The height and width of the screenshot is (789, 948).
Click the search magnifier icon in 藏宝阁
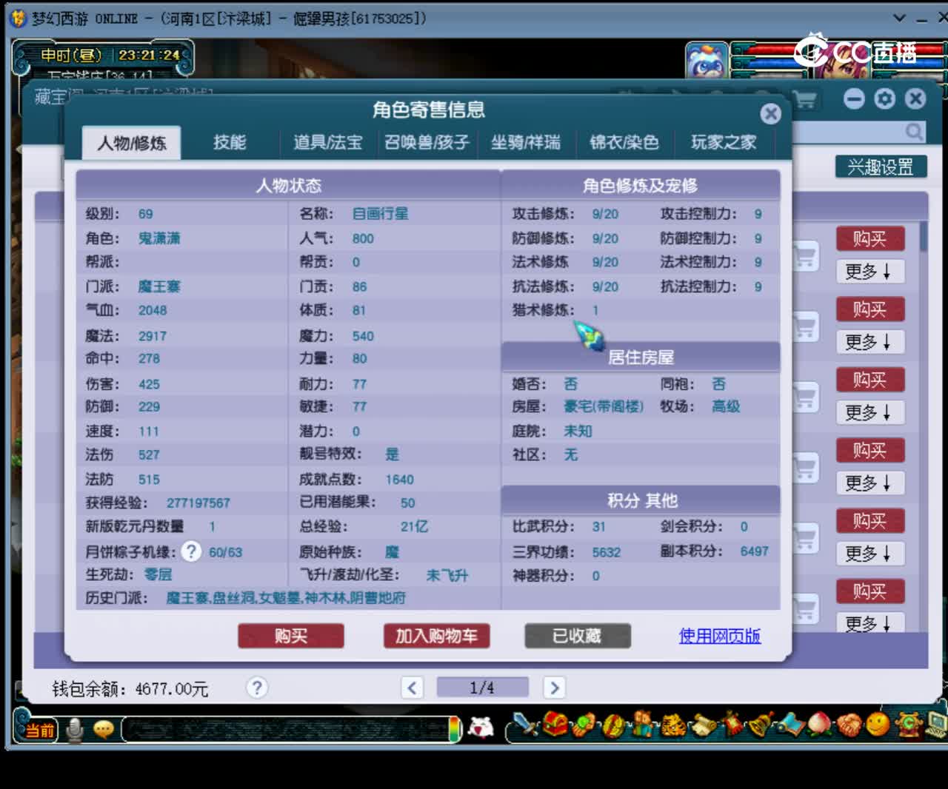[914, 132]
